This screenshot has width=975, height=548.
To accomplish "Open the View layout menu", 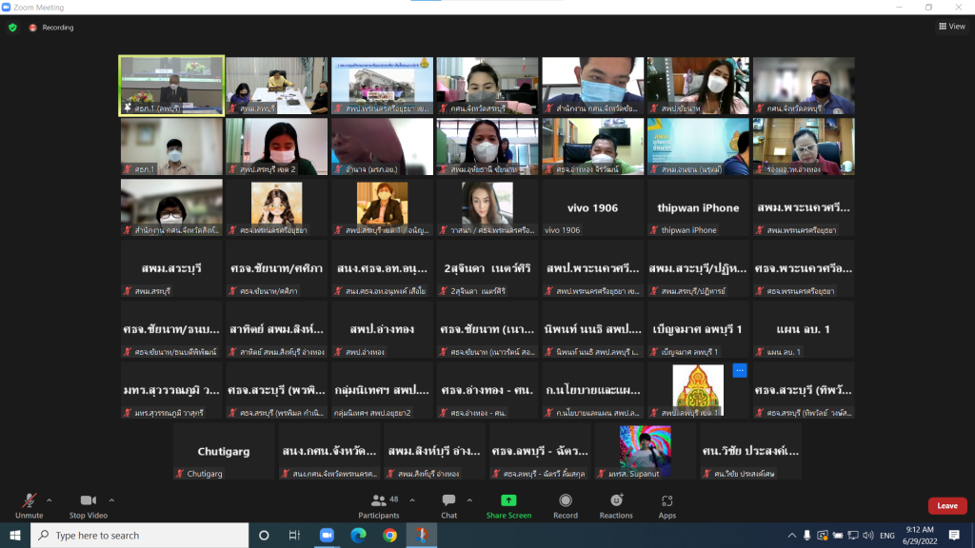I will coord(952,26).
